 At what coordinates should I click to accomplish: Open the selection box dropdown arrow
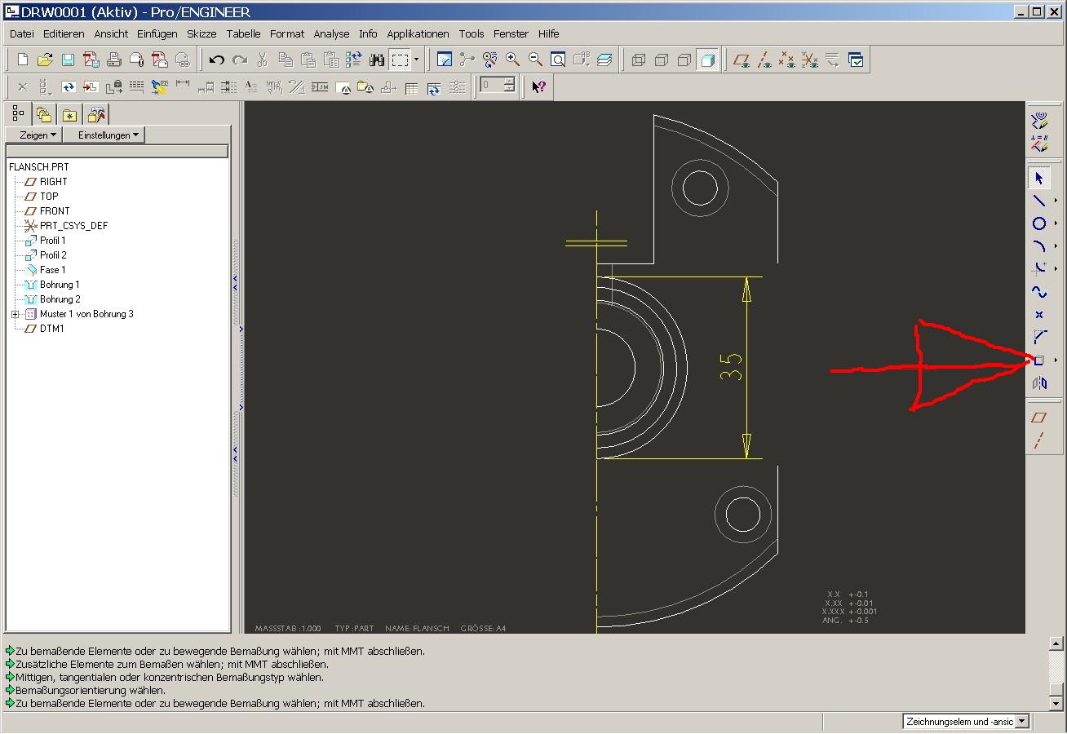tap(416, 60)
